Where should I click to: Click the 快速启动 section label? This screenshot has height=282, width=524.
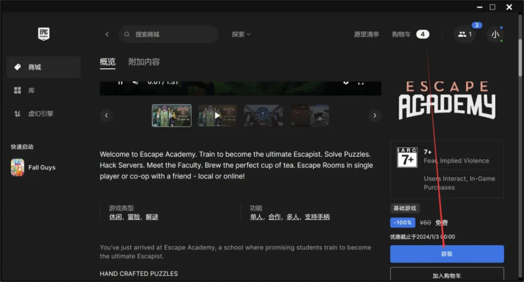(x=22, y=147)
